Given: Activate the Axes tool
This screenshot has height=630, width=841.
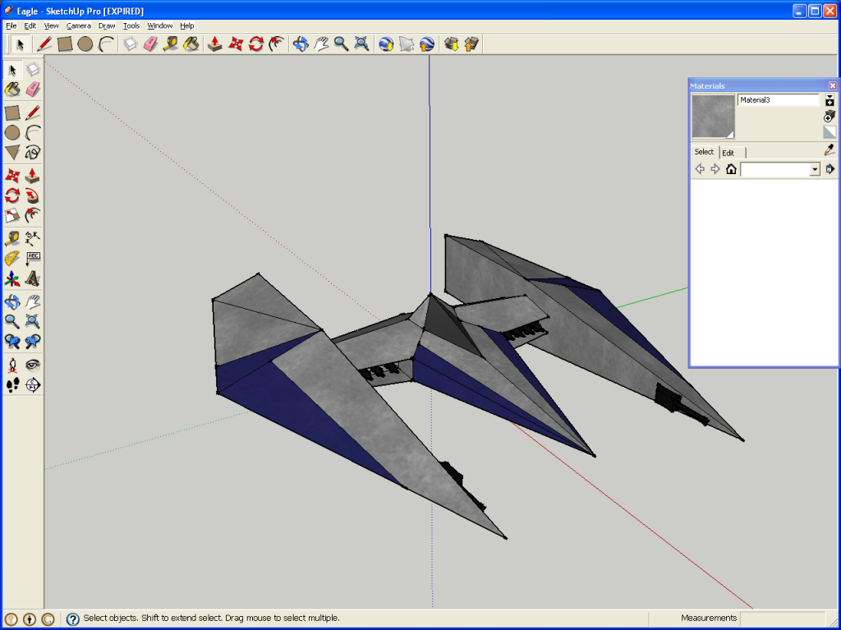Looking at the screenshot, I should pyautogui.click(x=12, y=279).
